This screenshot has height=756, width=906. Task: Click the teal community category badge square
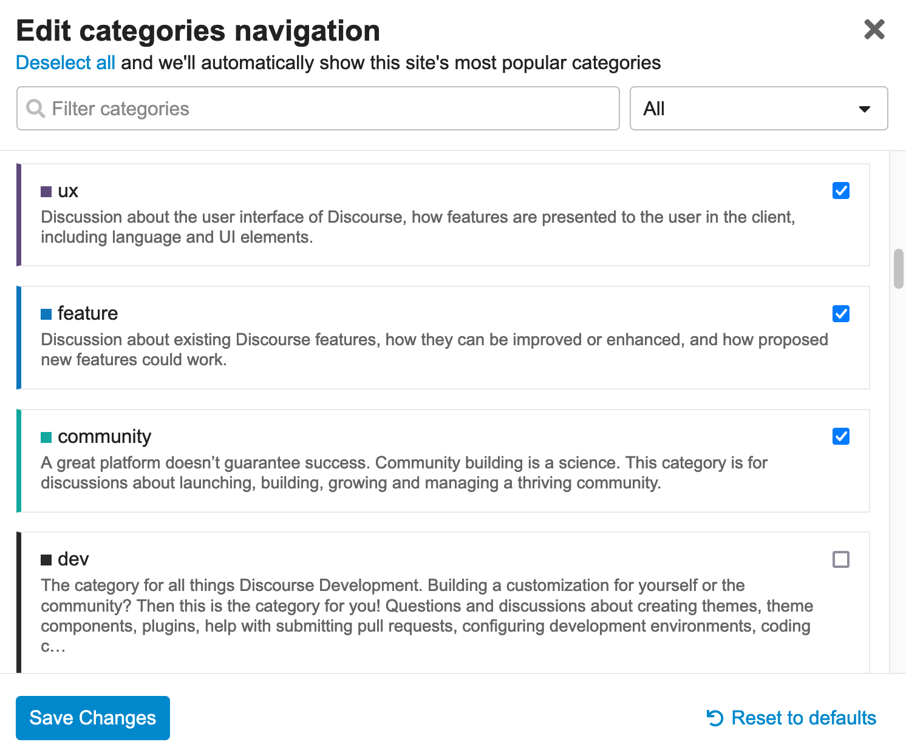(x=46, y=437)
